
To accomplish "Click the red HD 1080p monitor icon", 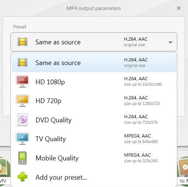I will click(x=22, y=82).
